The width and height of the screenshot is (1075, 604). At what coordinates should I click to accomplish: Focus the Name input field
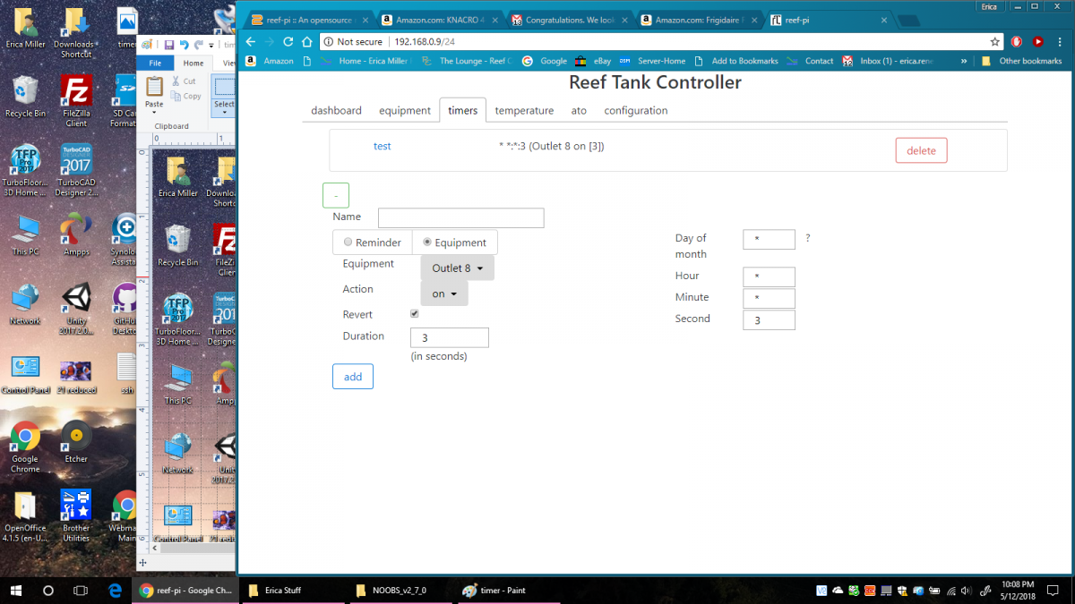click(x=460, y=217)
